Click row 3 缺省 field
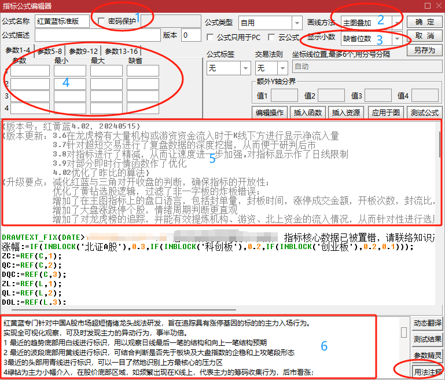 (143, 96)
